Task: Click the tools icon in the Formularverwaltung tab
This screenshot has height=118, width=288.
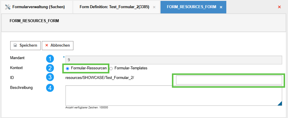Action: pyautogui.click(x=8, y=7)
